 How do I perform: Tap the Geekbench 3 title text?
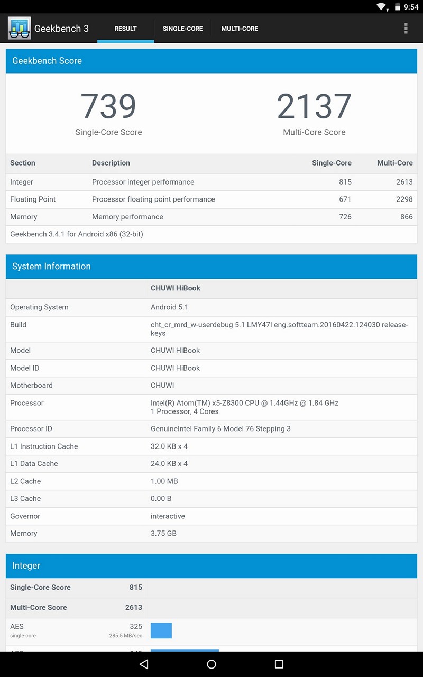61,29
